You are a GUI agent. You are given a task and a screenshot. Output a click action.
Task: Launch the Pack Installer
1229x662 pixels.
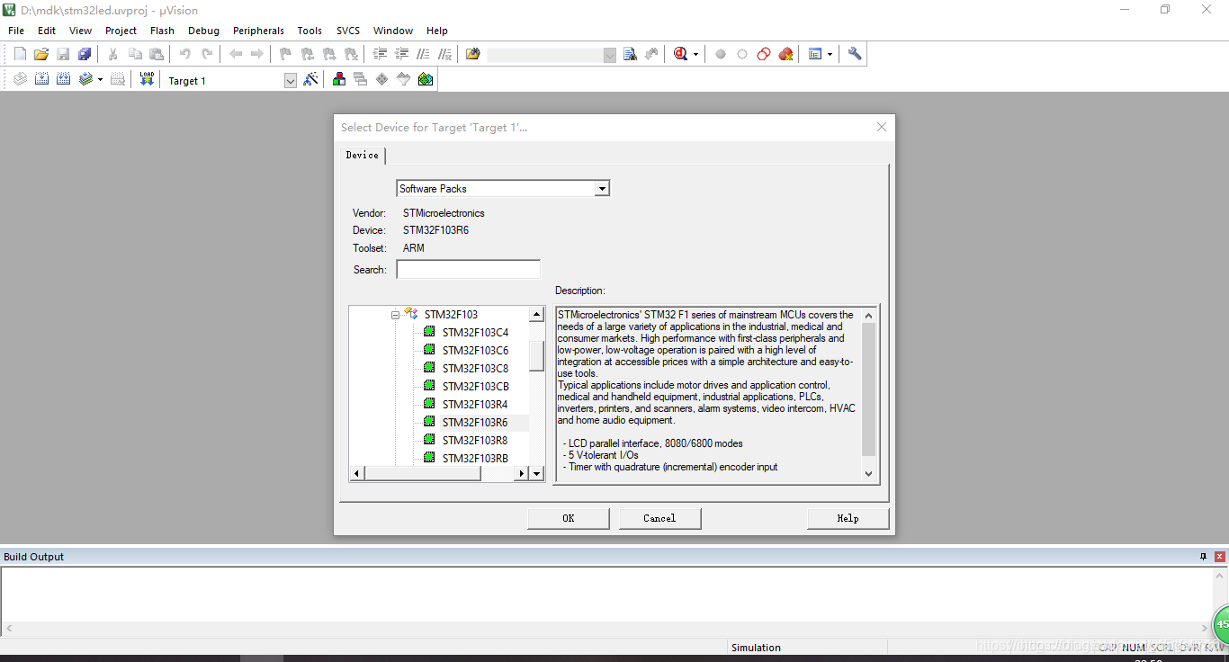pos(425,79)
